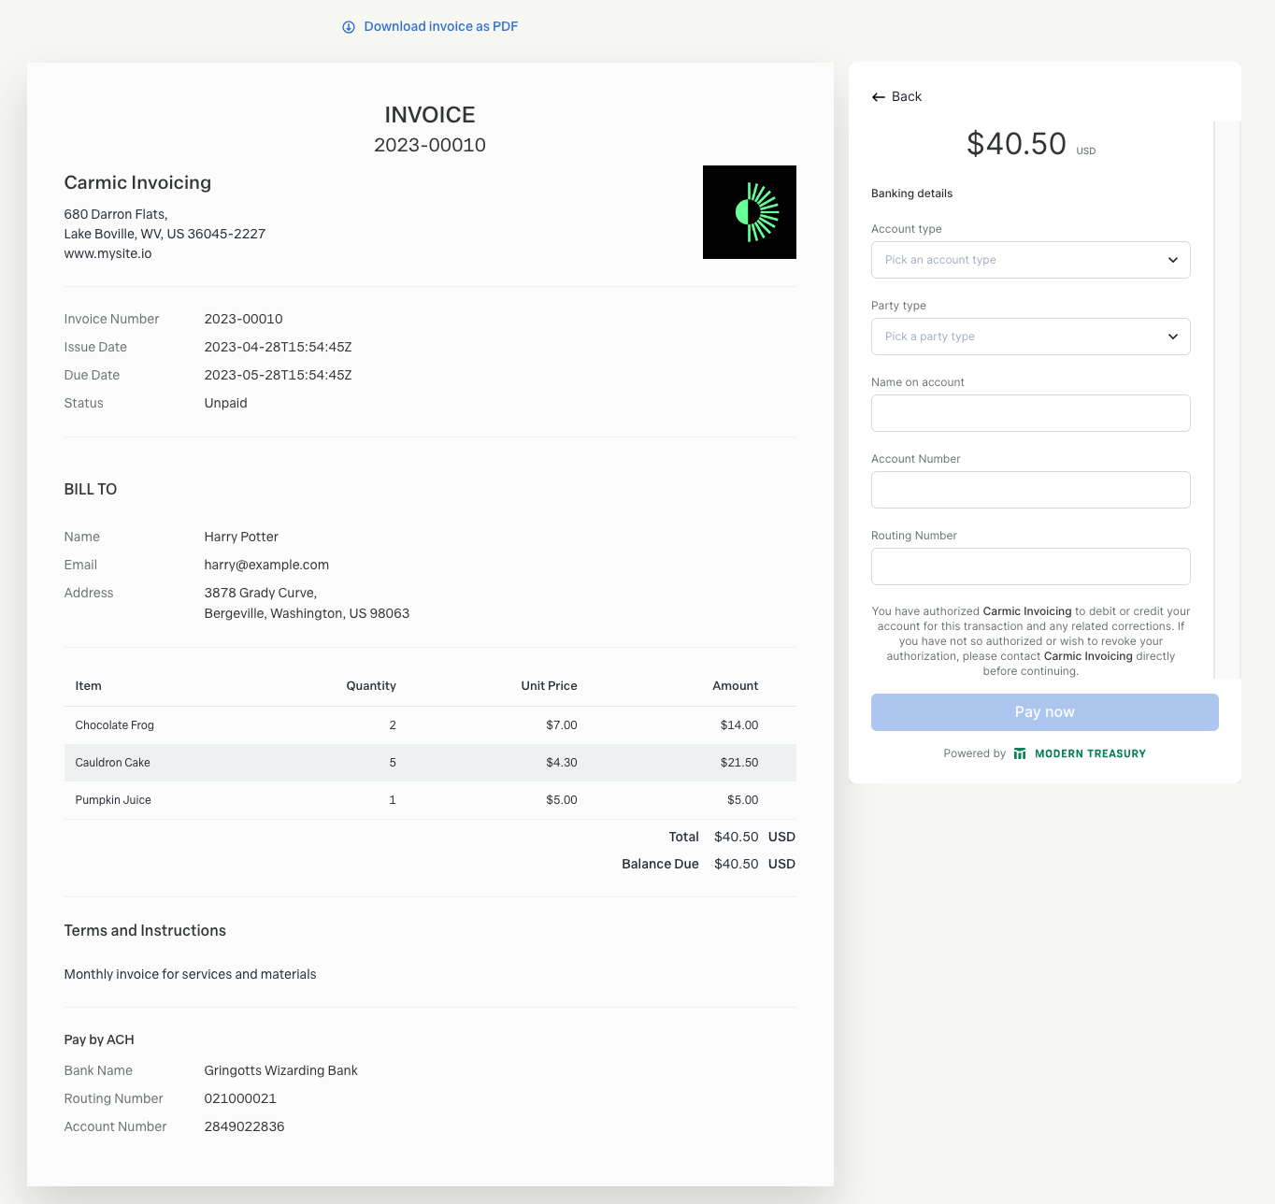Click the Routing Number field
The height and width of the screenshot is (1204, 1275).
[x=1030, y=566]
